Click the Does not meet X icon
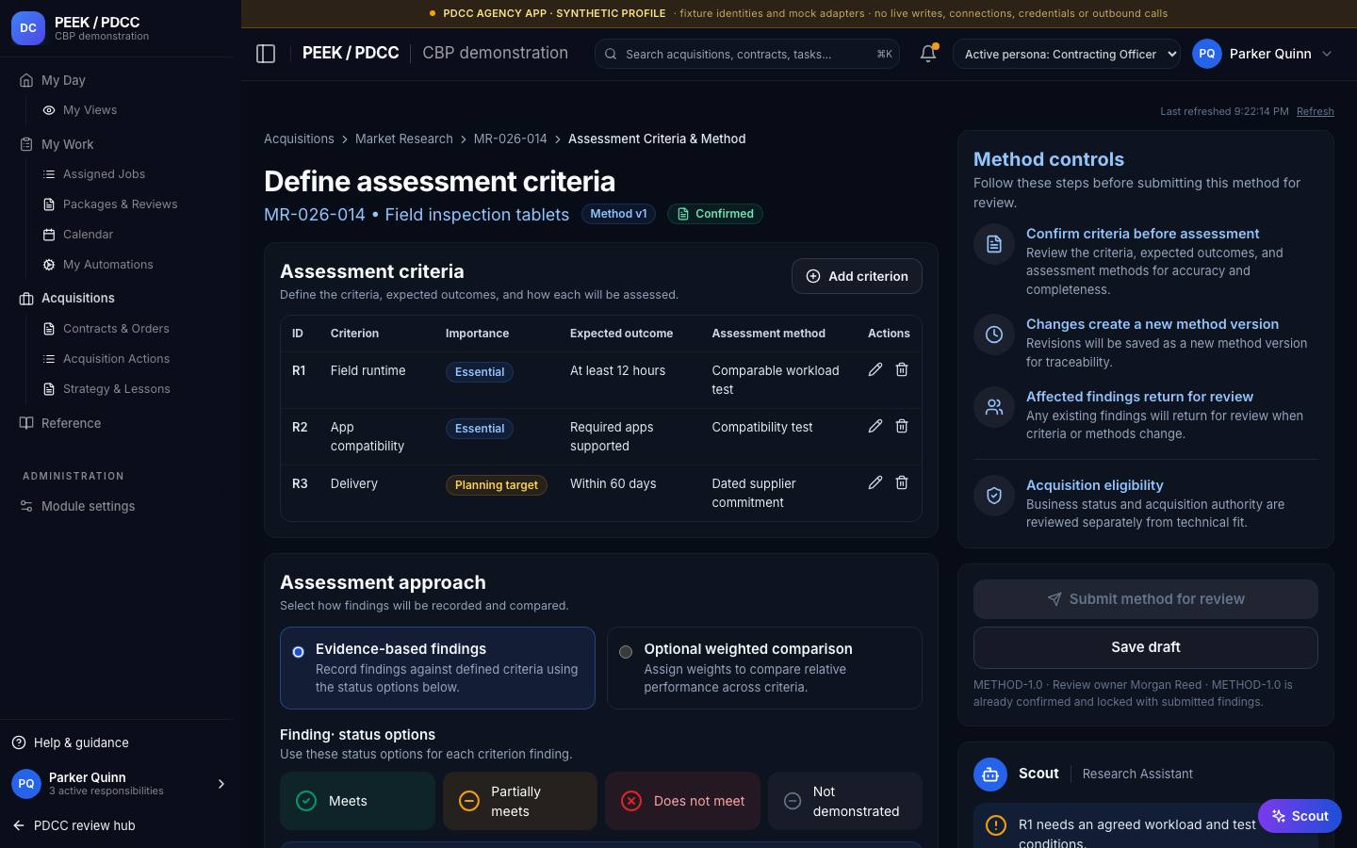The height and width of the screenshot is (848, 1357). [x=631, y=801]
